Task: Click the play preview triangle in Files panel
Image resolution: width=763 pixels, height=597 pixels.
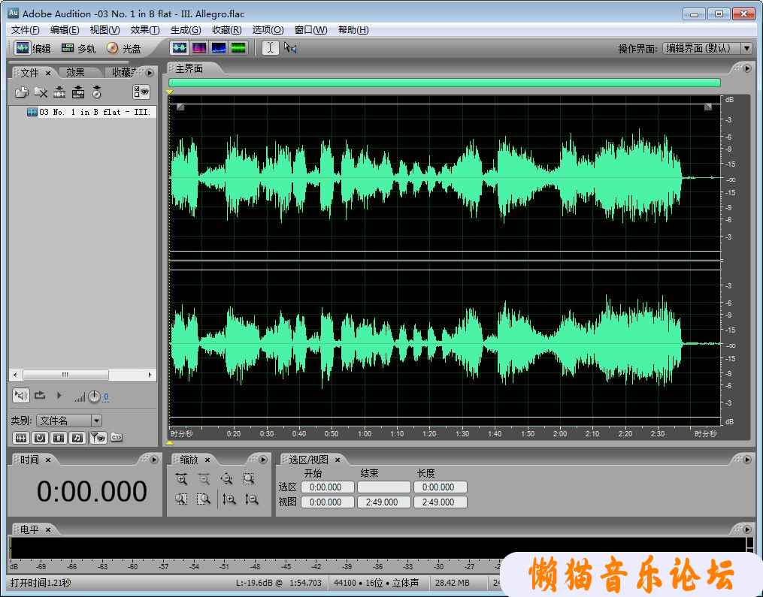Action: (59, 395)
